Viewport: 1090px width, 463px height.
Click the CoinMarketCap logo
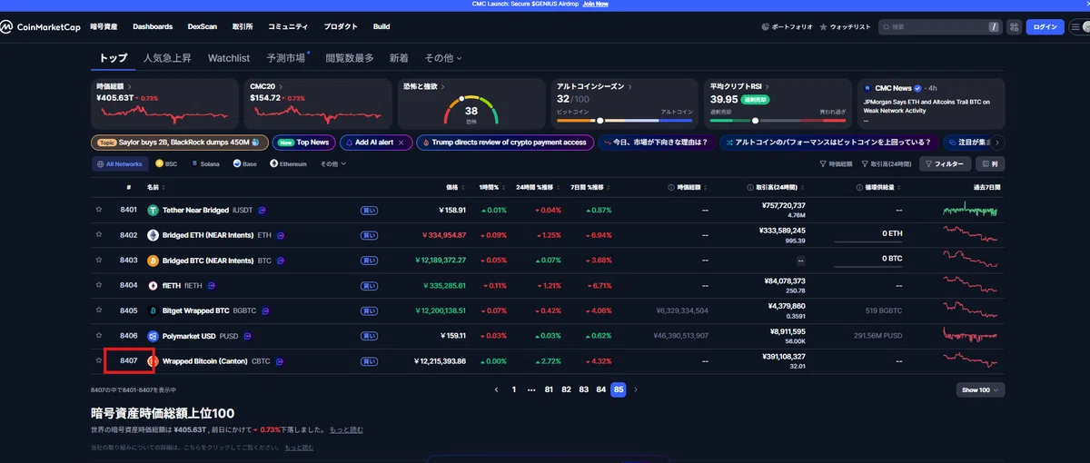39,26
